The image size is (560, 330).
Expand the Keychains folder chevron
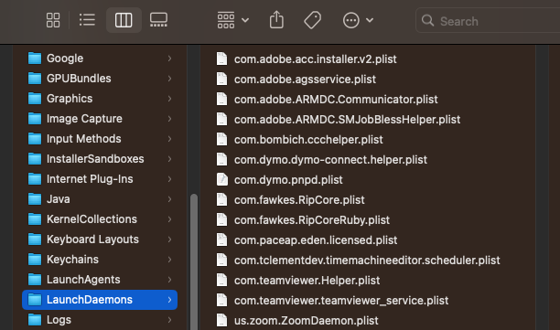(169, 260)
